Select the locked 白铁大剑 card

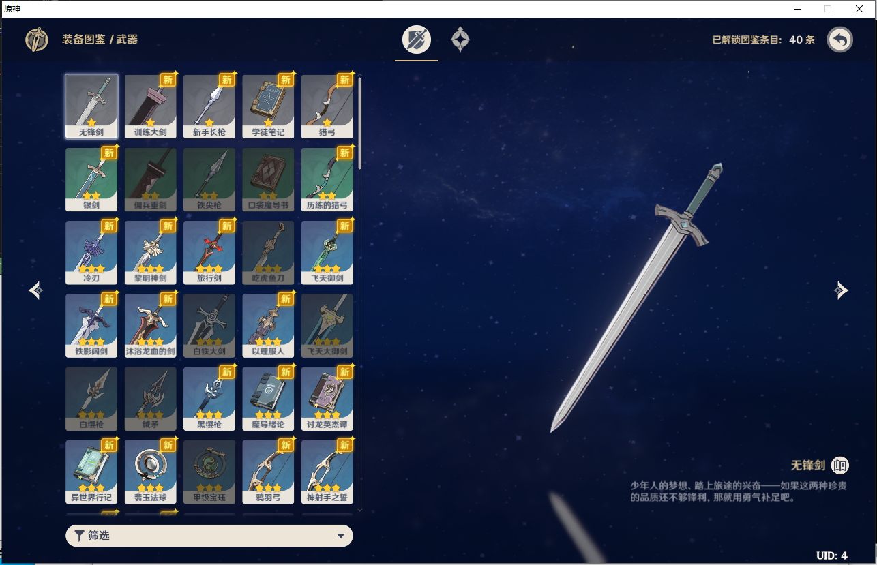[x=209, y=325]
